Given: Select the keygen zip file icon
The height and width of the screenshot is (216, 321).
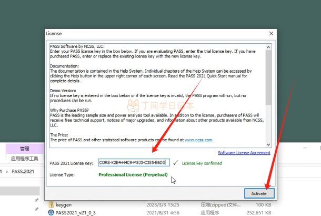Looking at the screenshot, I should tap(51, 204).
